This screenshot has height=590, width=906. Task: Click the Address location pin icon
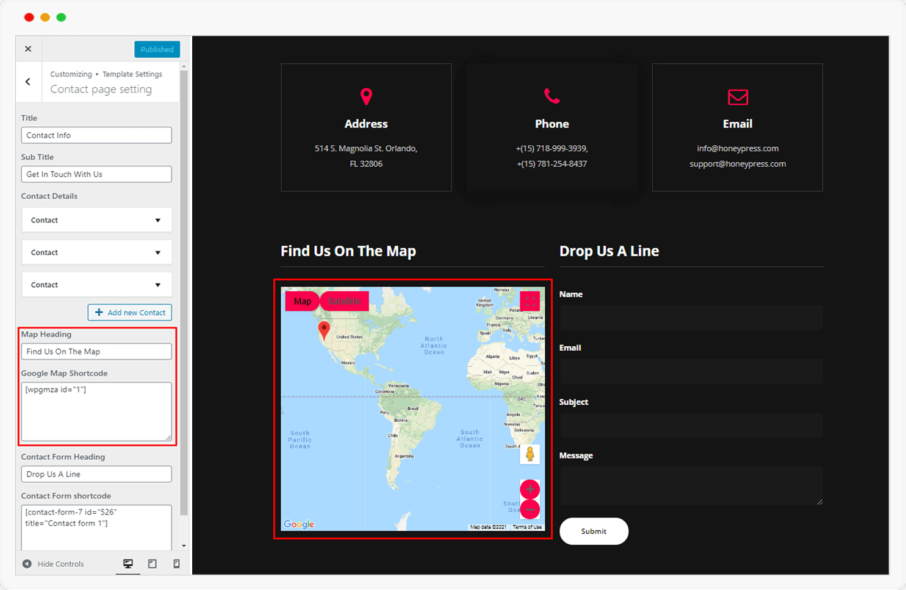tap(366, 96)
